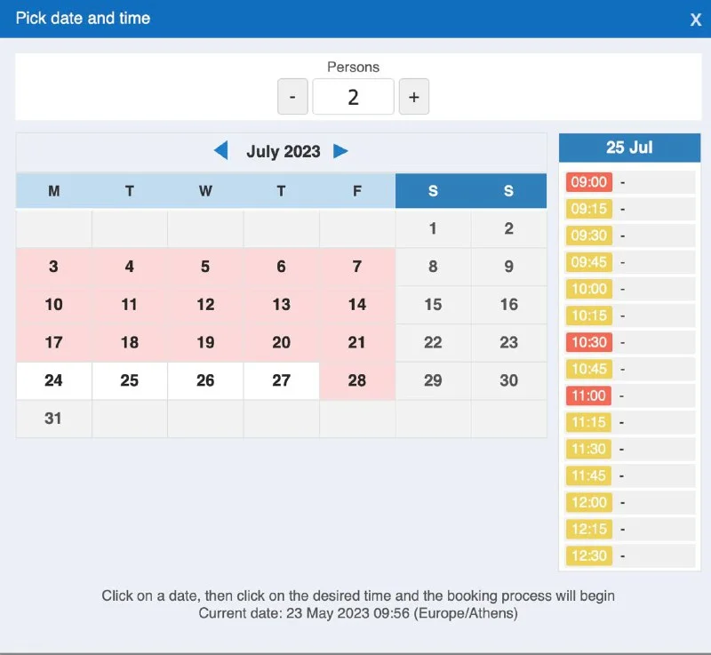This screenshot has height=655, width=711.
Task: Click the 12:30 time slot
Action: pos(589,555)
